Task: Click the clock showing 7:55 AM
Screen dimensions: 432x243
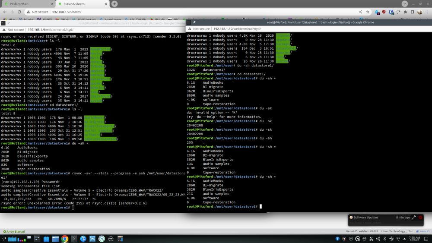Action: click(x=414, y=239)
